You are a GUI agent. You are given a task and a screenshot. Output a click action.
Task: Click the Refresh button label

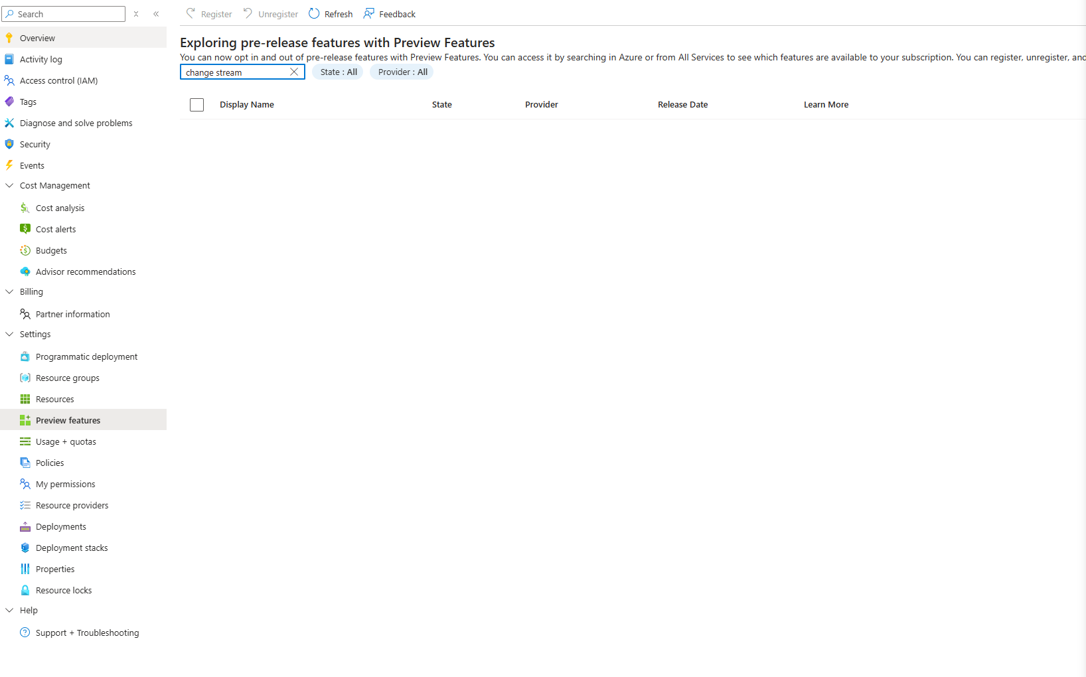(339, 14)
